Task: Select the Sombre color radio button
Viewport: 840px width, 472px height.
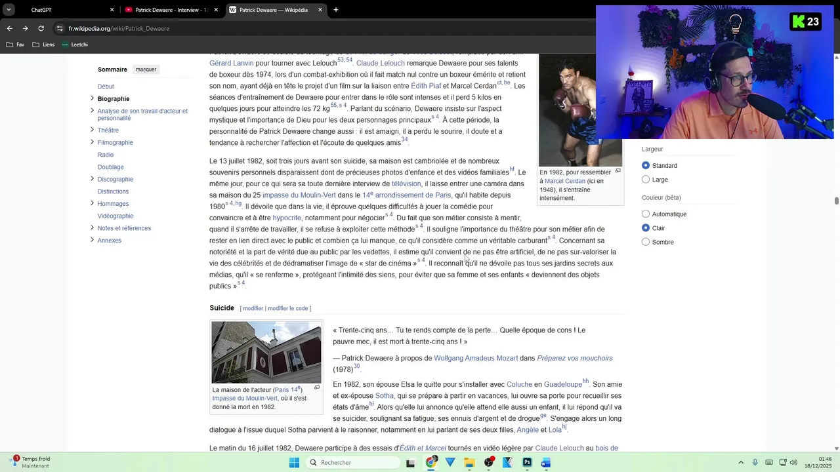Action: (x=646, y=242)
